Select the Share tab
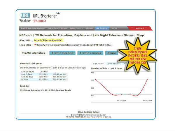This screenshot has height=131, width=175. tap(111, 53)
